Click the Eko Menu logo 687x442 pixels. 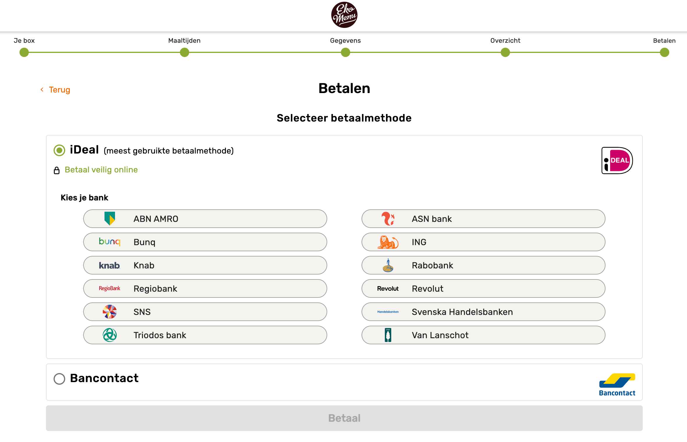coord(344,15)
